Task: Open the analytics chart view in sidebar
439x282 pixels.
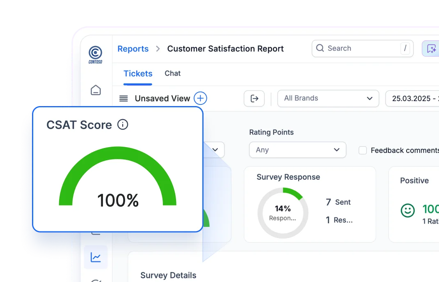Action: click(x=96, y=257)
